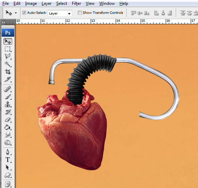Viewport: 198px width, 188px height.
Task: Expand the toolbox collapse arrows
Action: tap(3, 23)
